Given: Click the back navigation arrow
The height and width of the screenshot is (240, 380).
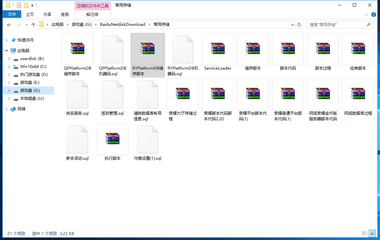Looking at the screenshot, I should [x=9, y=25].
